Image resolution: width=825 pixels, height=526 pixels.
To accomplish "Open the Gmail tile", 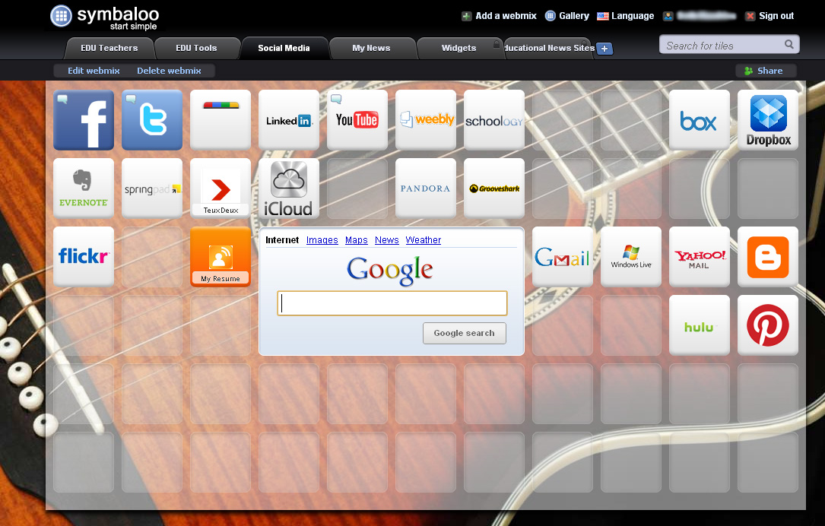I will pos(563,257).
